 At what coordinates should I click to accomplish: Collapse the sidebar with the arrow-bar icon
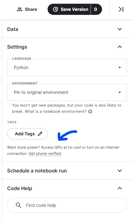121,9
